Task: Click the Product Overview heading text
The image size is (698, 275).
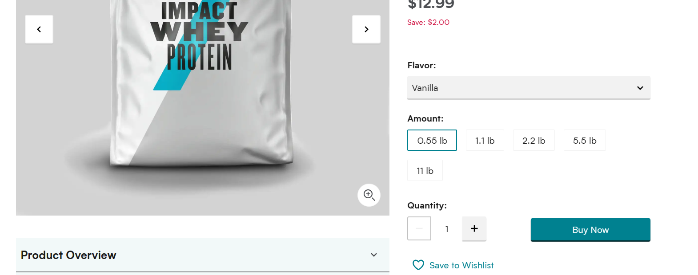Action: click(x=68, y=255)
